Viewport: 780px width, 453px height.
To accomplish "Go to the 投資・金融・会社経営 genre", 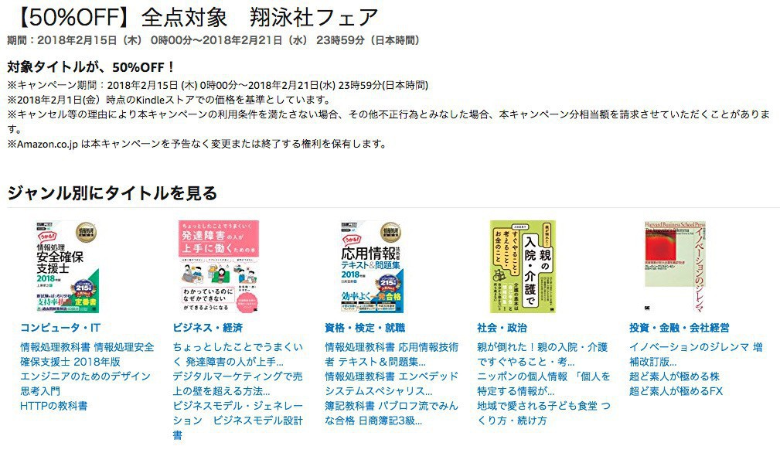I will [x=679, y=328].
